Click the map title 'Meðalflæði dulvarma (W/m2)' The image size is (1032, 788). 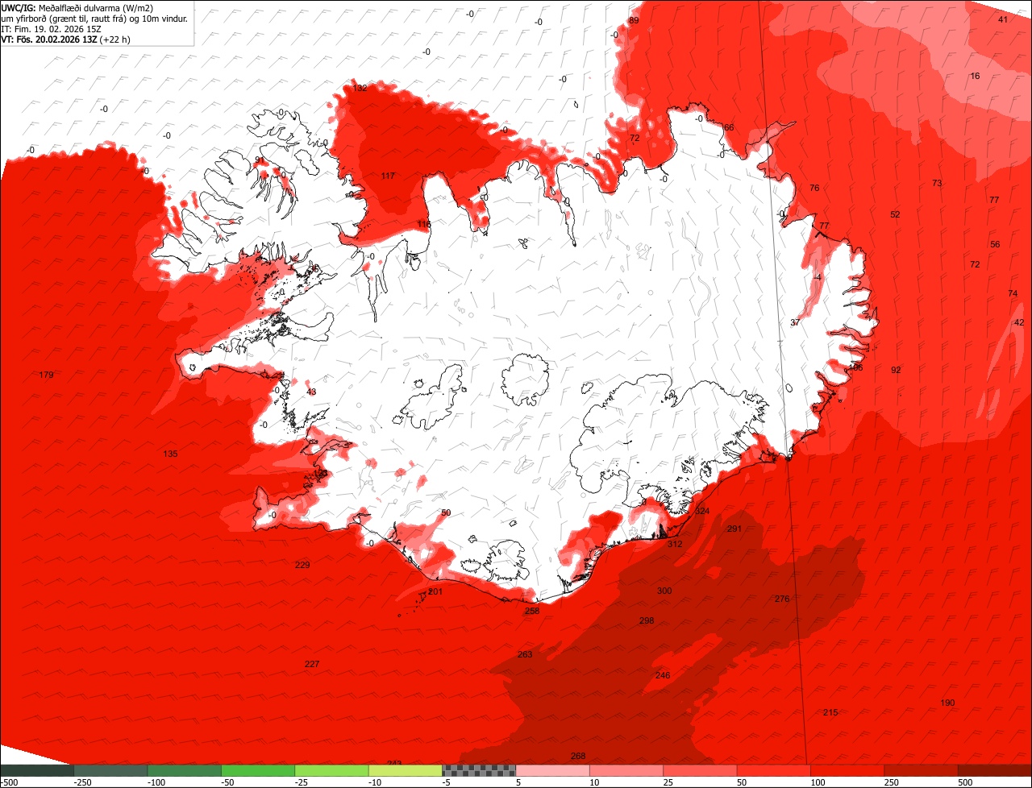[x=96, y=8]
